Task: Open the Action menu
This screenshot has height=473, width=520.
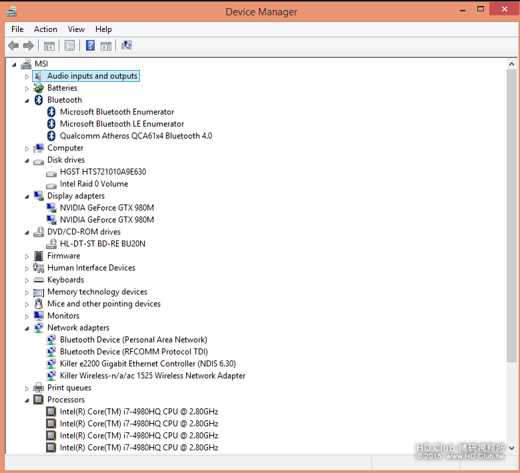Action: 45,29
